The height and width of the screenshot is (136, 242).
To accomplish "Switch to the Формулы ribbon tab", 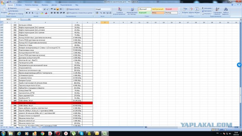I will pyautogui.click(x=45, y=5).
